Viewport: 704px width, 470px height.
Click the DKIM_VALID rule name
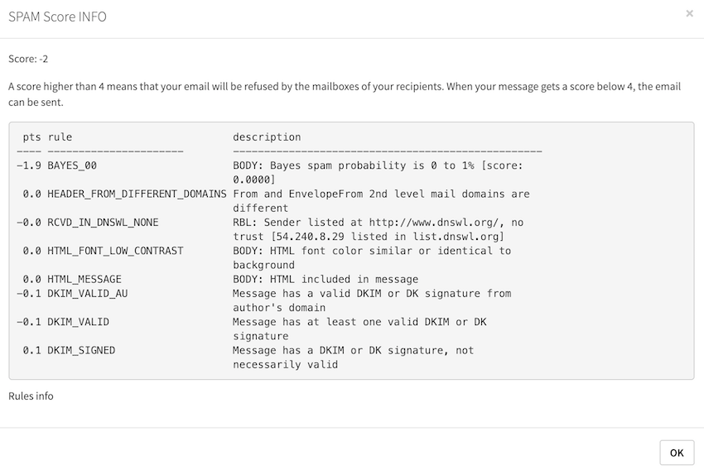(x=78, y=322)
